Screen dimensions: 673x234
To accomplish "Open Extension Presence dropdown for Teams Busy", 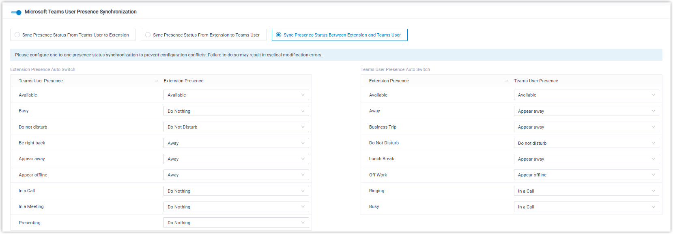I will point(236,111).
